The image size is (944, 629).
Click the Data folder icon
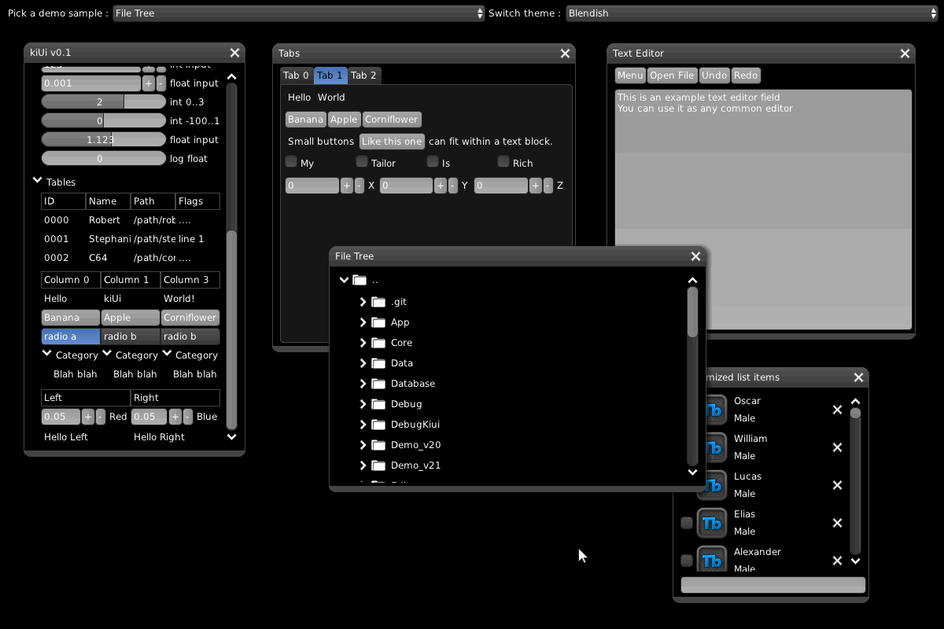[x=378, y=363]
